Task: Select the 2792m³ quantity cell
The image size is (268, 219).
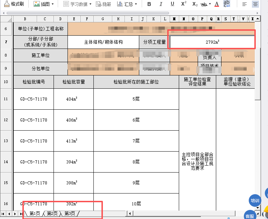Action: [212, 42]
